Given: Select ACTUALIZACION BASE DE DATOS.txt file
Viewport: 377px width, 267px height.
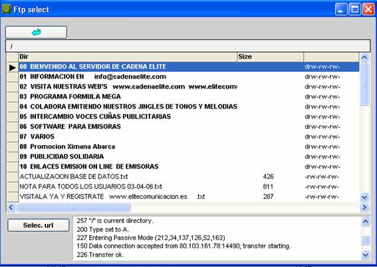Looking at the screenshot, I should pyautogui.click(x=74, y=176).
